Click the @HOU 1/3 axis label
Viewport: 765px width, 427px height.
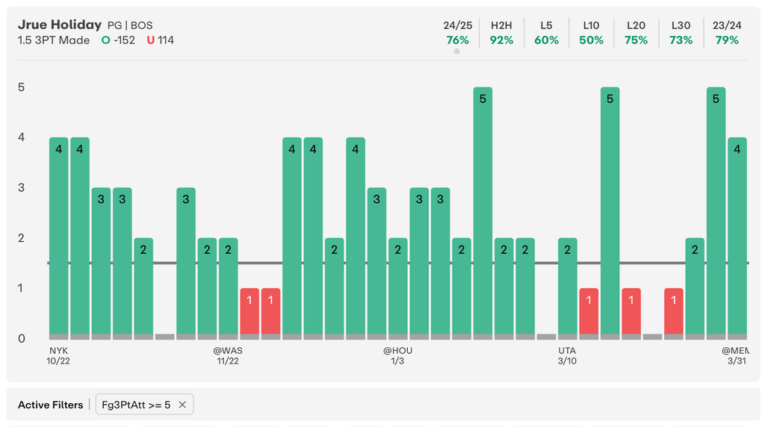click(397, 356)
